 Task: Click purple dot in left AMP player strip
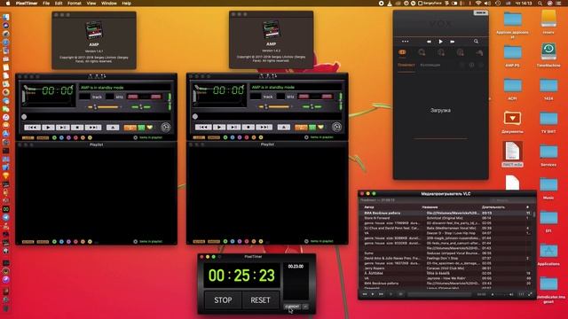68,137
